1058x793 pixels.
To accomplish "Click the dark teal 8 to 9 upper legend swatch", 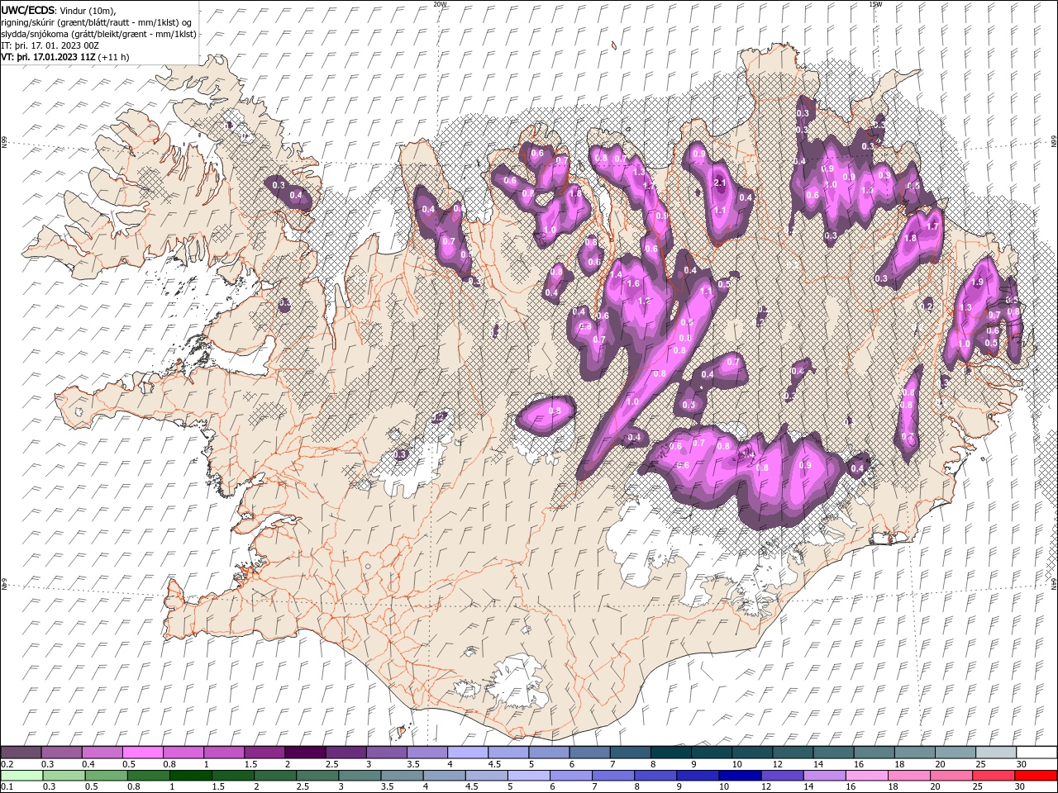I will pos(671,753).
